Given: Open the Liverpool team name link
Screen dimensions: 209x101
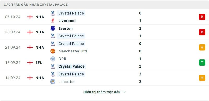Looking at the screenshot, I should pos(67,21).
